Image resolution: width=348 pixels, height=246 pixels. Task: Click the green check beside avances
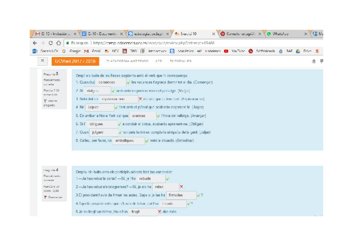[158, 116]
